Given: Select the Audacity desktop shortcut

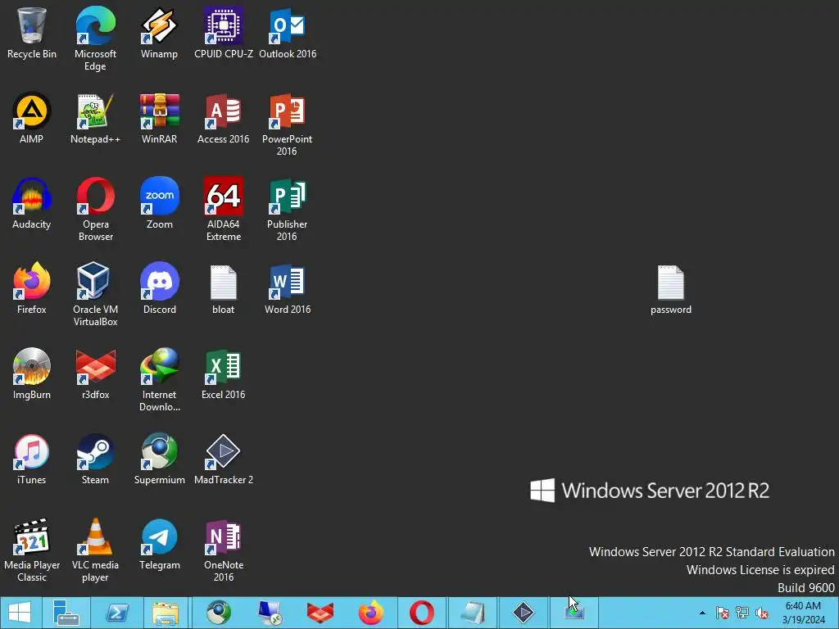Looking at the screenshot, I should click(x=32, y=203).
